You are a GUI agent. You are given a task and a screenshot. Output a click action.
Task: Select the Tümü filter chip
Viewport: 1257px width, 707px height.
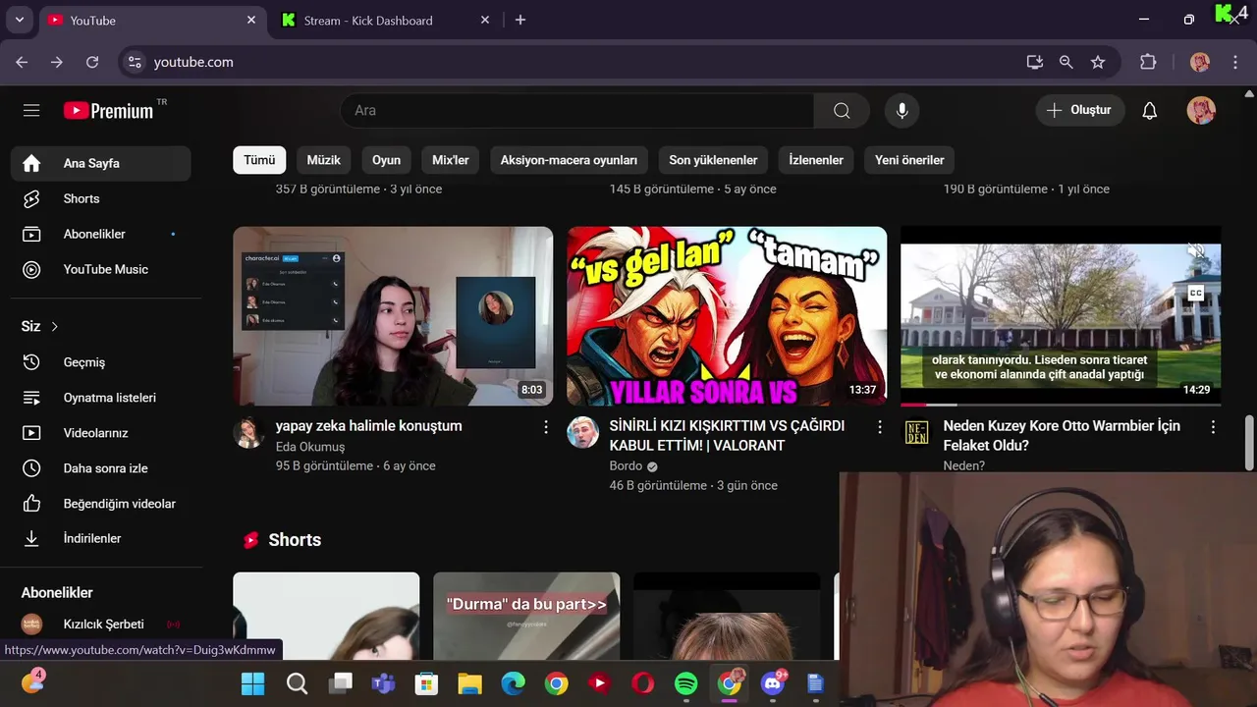[x=259, y=160]
